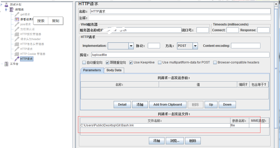The image size is (280, 148).
Task: Click the 工作台 workbench icon
Action: 7,64
